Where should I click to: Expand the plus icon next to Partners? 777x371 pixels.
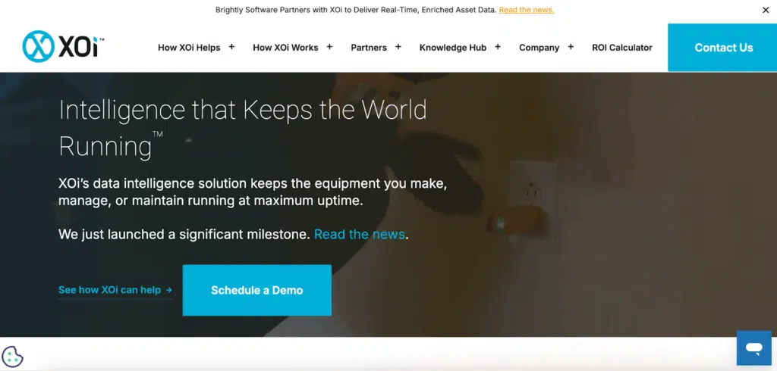point(398,47)
